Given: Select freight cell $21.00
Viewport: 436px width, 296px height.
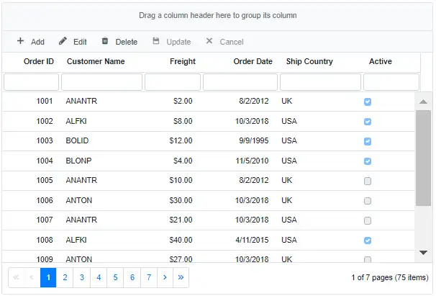Looking at the screenshot, I should pos(181,220).
